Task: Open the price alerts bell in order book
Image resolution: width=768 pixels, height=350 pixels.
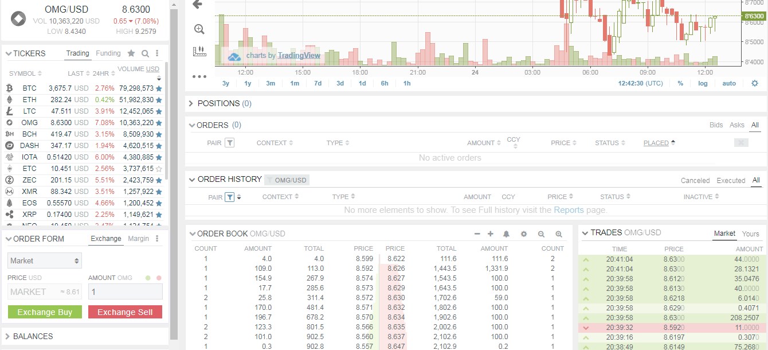Action: coord(505,233)
